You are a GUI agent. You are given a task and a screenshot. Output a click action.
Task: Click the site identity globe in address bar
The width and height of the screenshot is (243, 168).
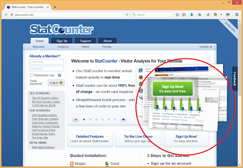pos(12,14)
